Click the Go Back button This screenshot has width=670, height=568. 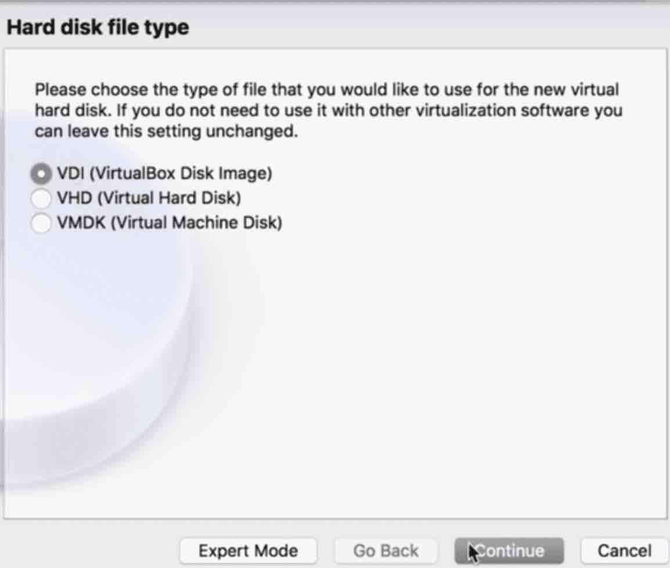point(386,551)
